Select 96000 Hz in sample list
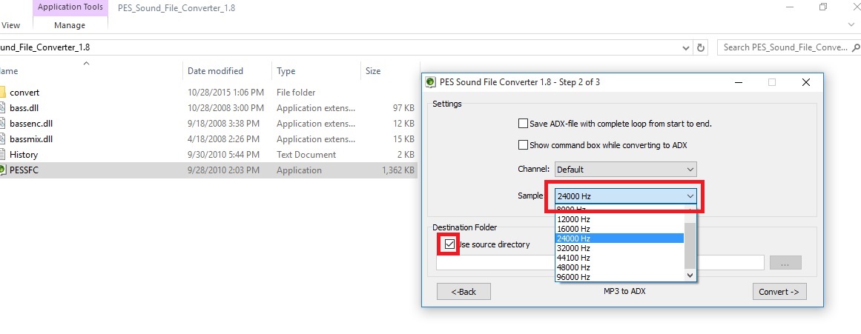This screenshot has height=334, width=861. [x=619, y=277]
